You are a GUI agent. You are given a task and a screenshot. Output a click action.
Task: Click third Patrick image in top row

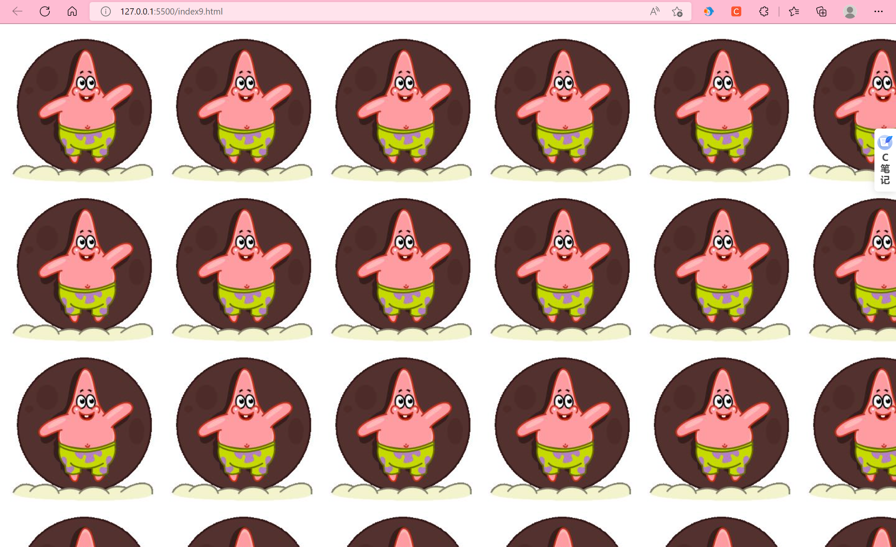(x=402, y=108)
